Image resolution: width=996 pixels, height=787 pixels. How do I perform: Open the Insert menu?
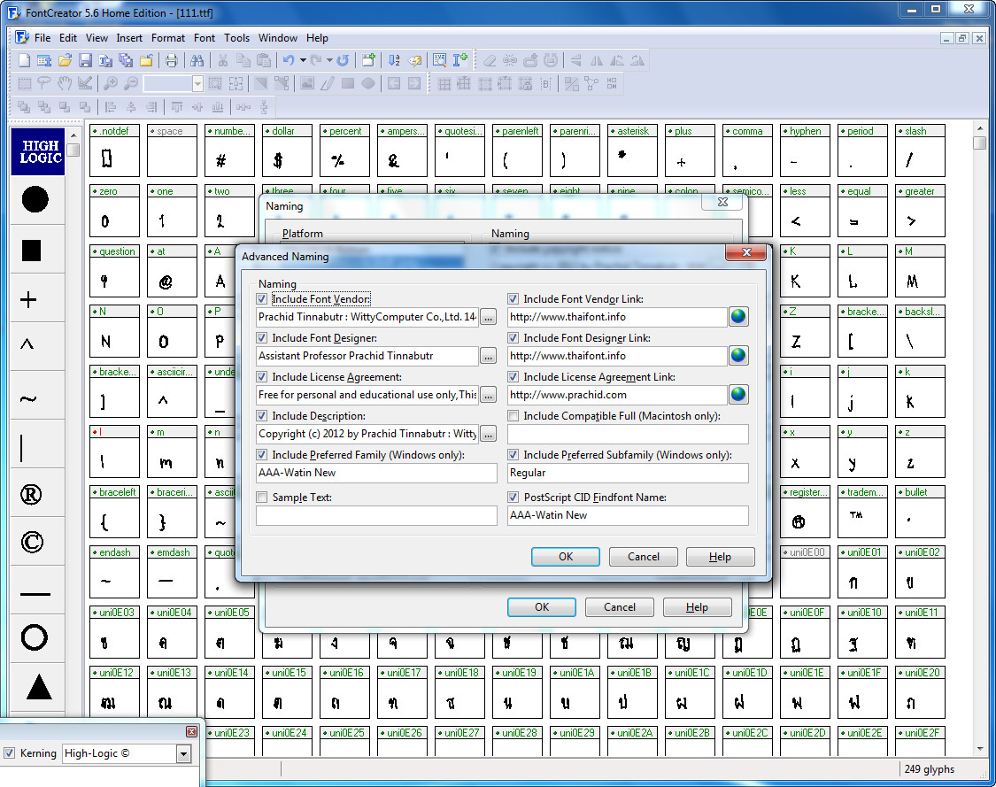click(x=129, y=38)
